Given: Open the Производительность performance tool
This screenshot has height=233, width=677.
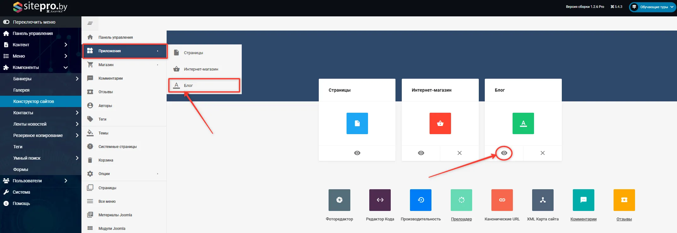Looking at the screenshot, I should [x=421, y=200].
